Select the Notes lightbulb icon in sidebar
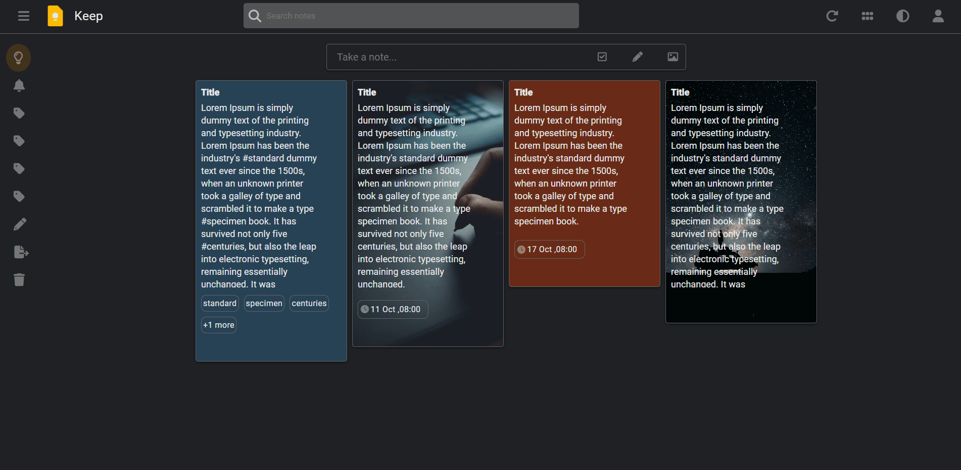The height and width of the screenshot is (470, 961). [x=19, y=57]
